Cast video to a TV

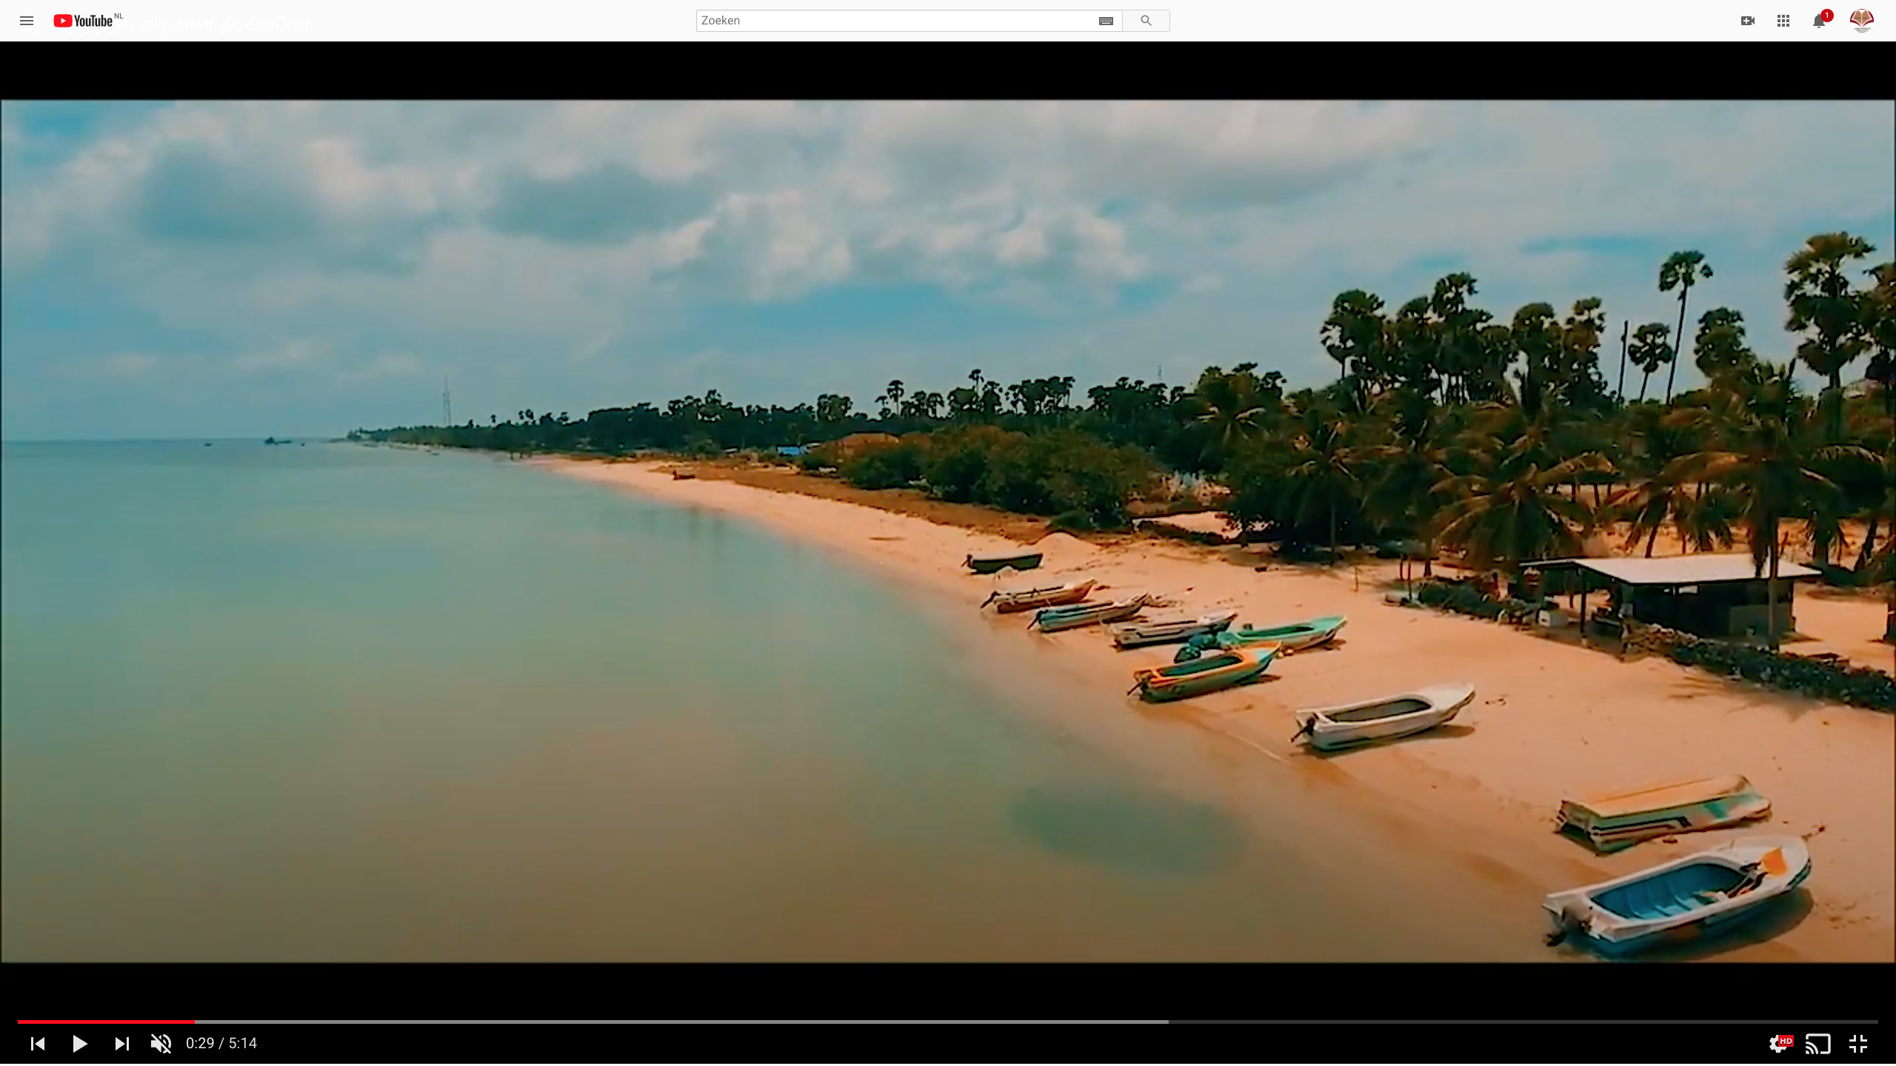click(x=1818, y=1044)
